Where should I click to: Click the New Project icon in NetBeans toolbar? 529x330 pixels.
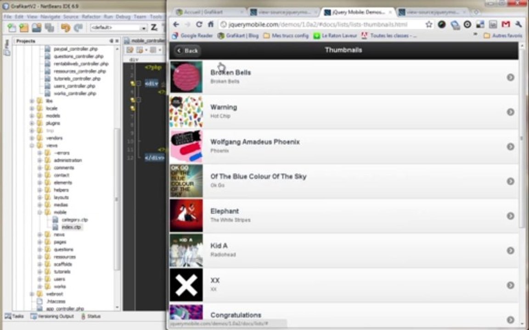(24, 27)
